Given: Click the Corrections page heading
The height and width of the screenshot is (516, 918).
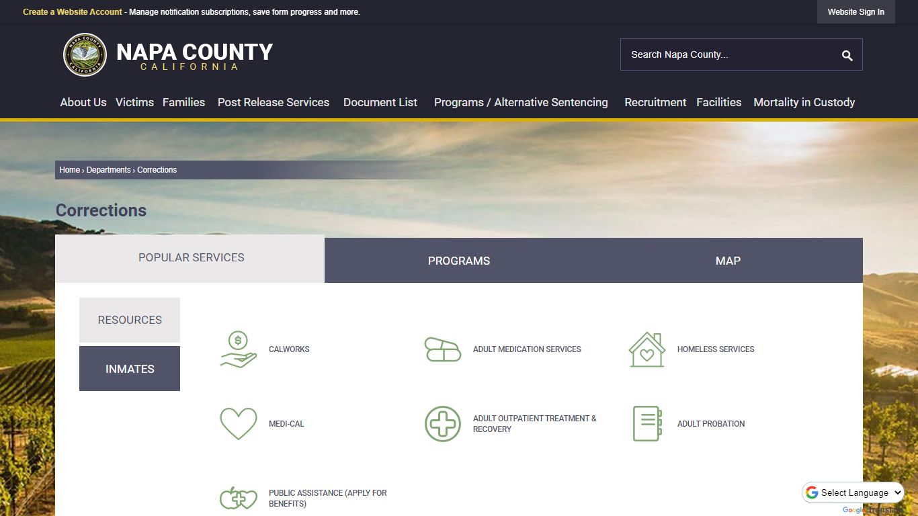Looking at the screenshot, I should pos(101,210).
